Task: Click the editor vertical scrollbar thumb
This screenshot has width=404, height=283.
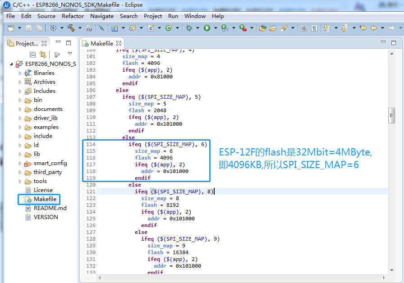Action: point(392,115)
